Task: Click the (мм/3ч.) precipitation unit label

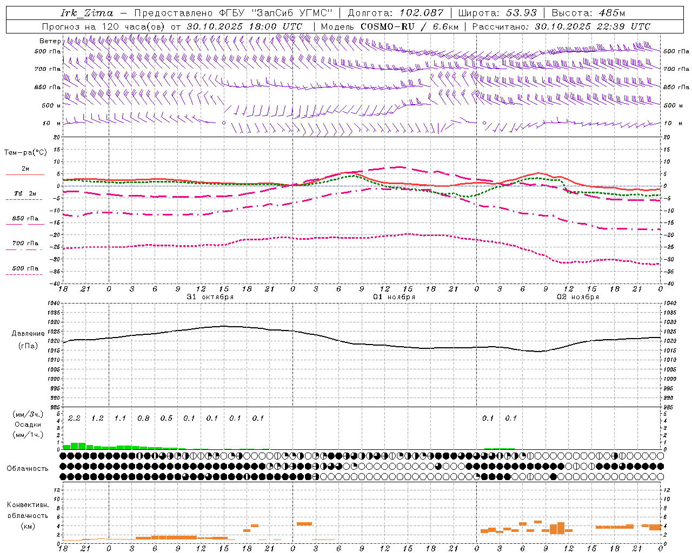Action: pos(28,415)
